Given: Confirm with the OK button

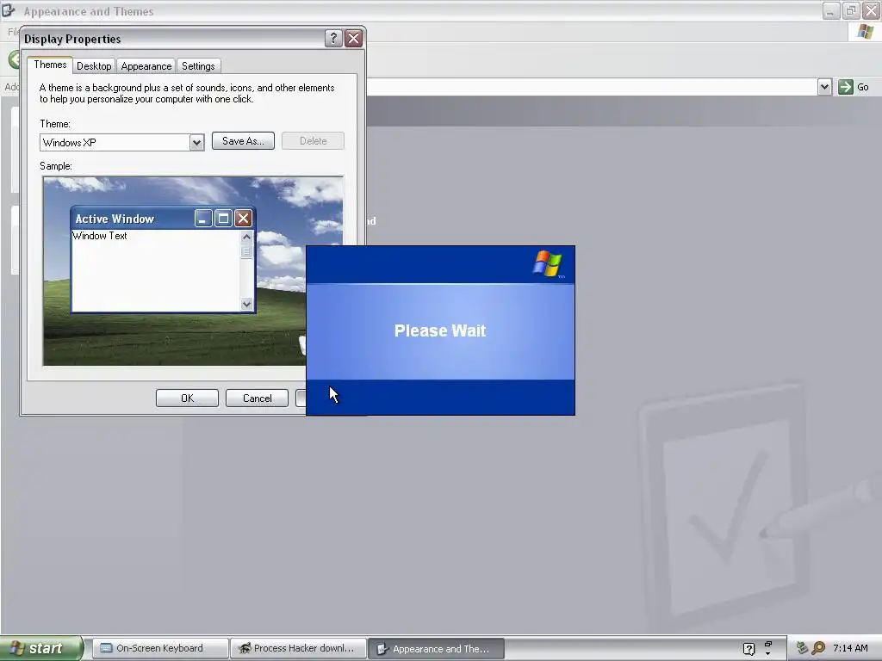Looking at the screenshot, I should click(x=187, y=398).
